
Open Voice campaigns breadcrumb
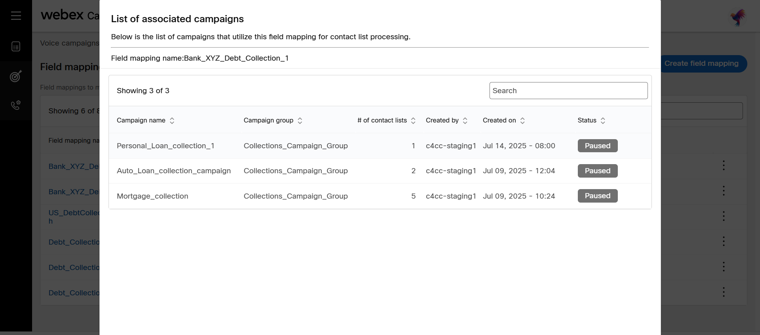click(69, 43)
